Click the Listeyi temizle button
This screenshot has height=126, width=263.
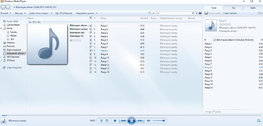230,13
